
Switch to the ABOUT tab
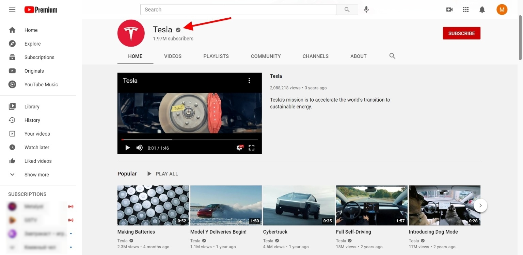[358, 56]
